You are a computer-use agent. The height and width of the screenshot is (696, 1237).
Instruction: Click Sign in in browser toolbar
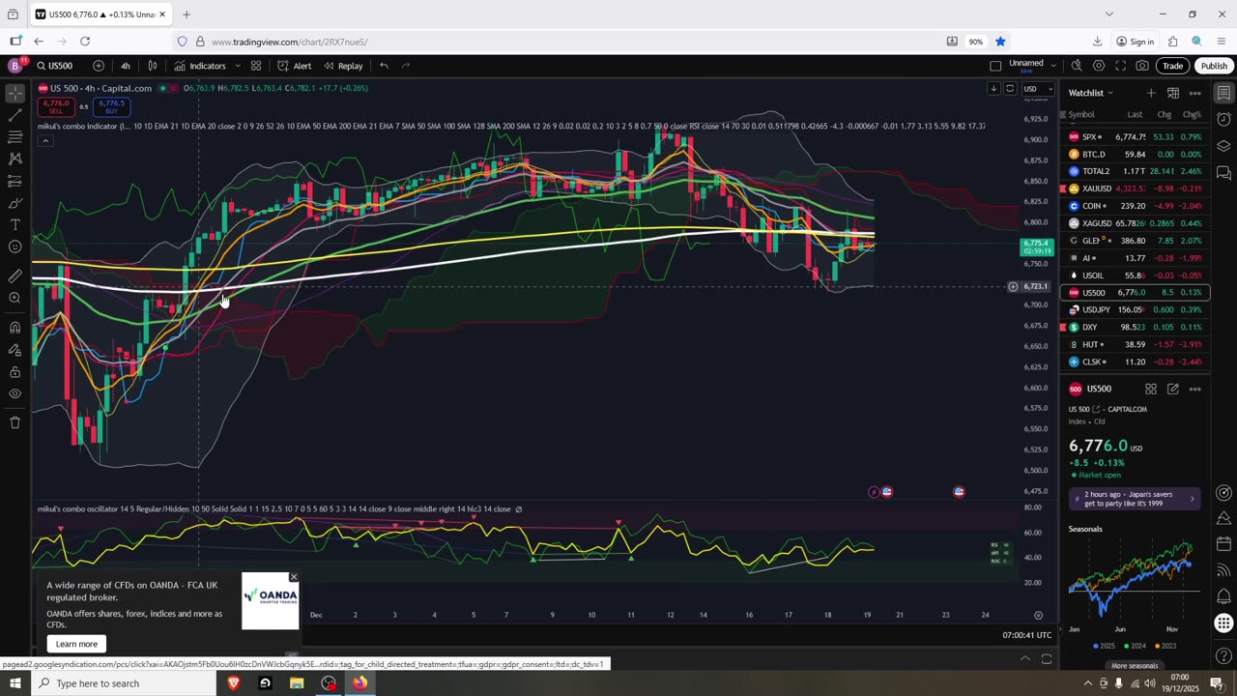1136,42
